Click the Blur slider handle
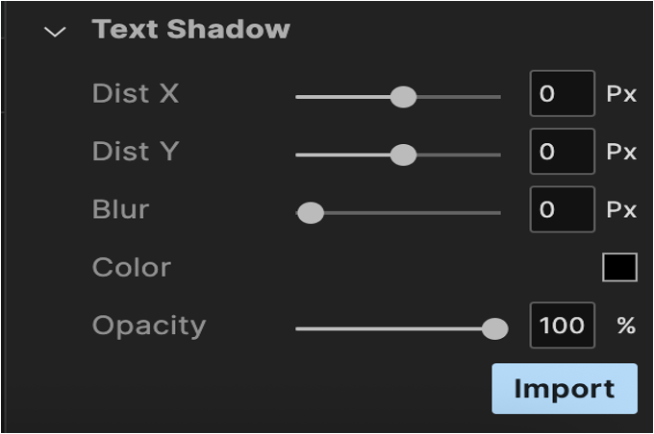The image size is (654, 434). coord(311,213)
